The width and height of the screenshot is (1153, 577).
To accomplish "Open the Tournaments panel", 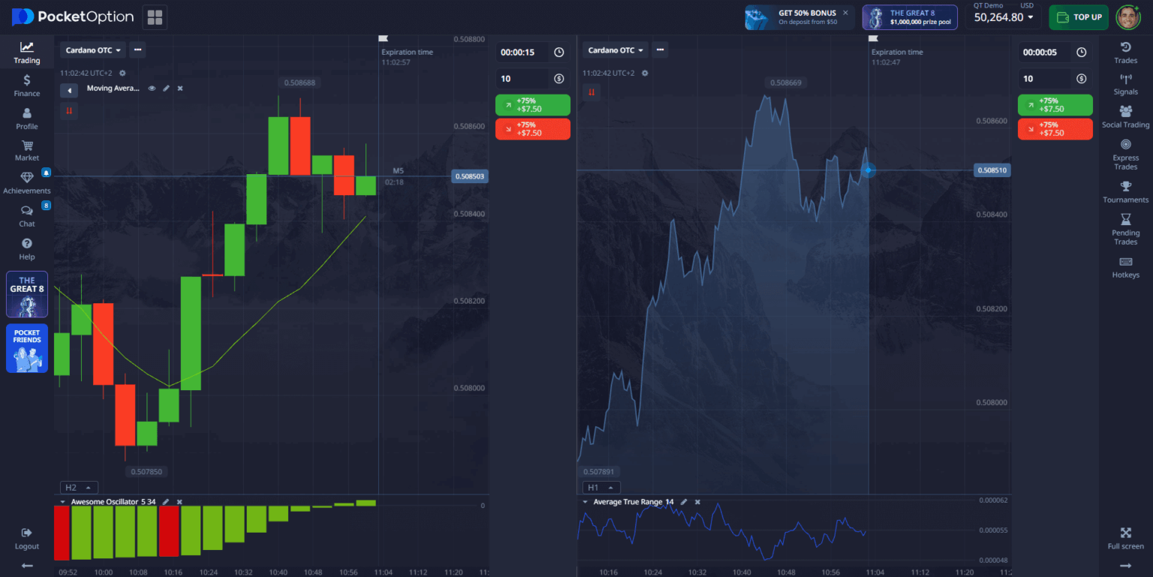I will [x=1125, y=193].
